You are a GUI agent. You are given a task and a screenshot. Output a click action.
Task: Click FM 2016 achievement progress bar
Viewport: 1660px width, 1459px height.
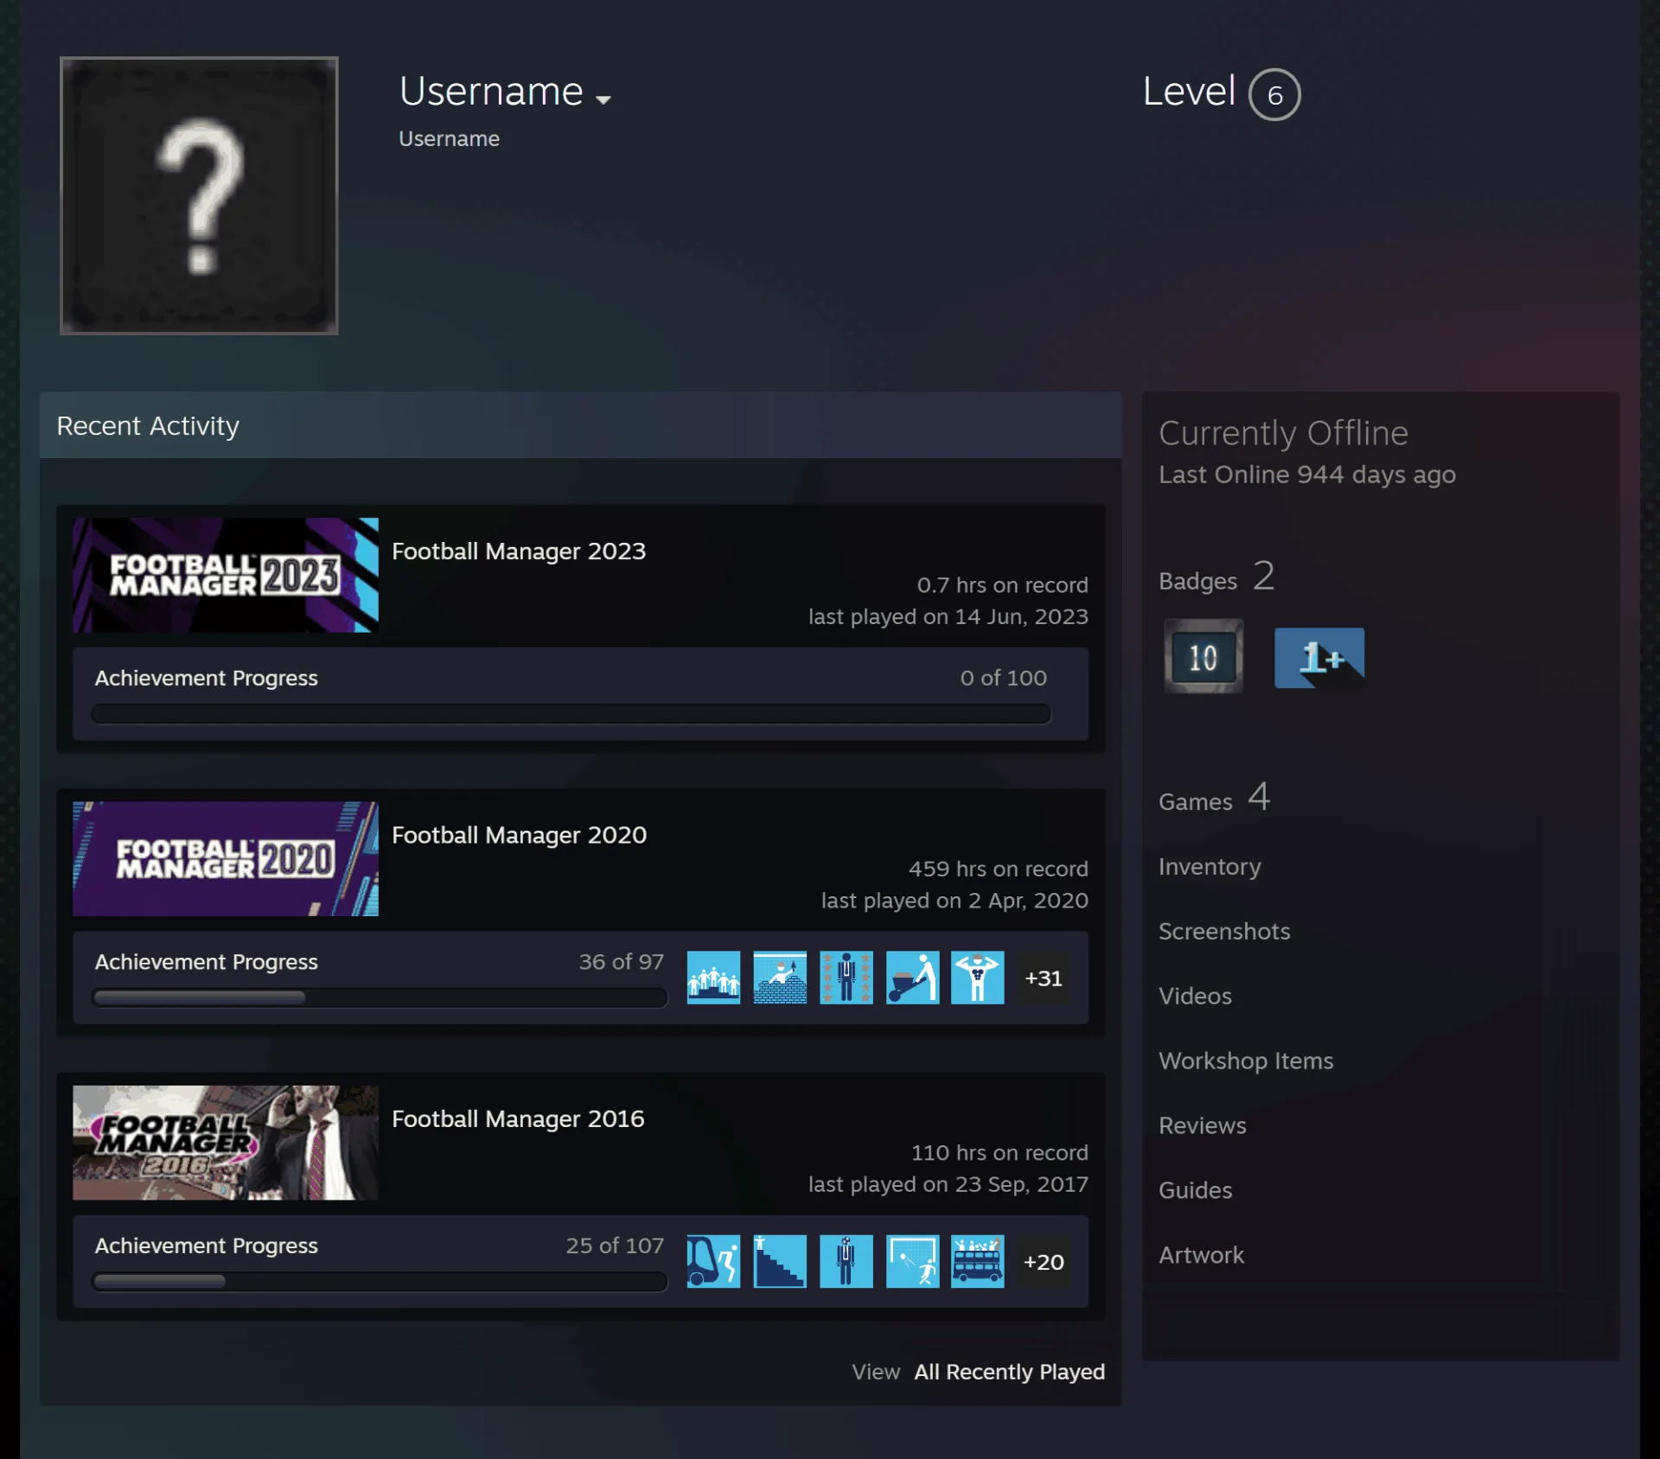click(x=380, y=1281)
